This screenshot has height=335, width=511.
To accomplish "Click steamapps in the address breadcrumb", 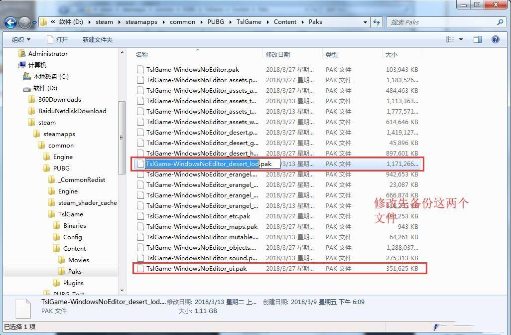I will pos(141,22).
